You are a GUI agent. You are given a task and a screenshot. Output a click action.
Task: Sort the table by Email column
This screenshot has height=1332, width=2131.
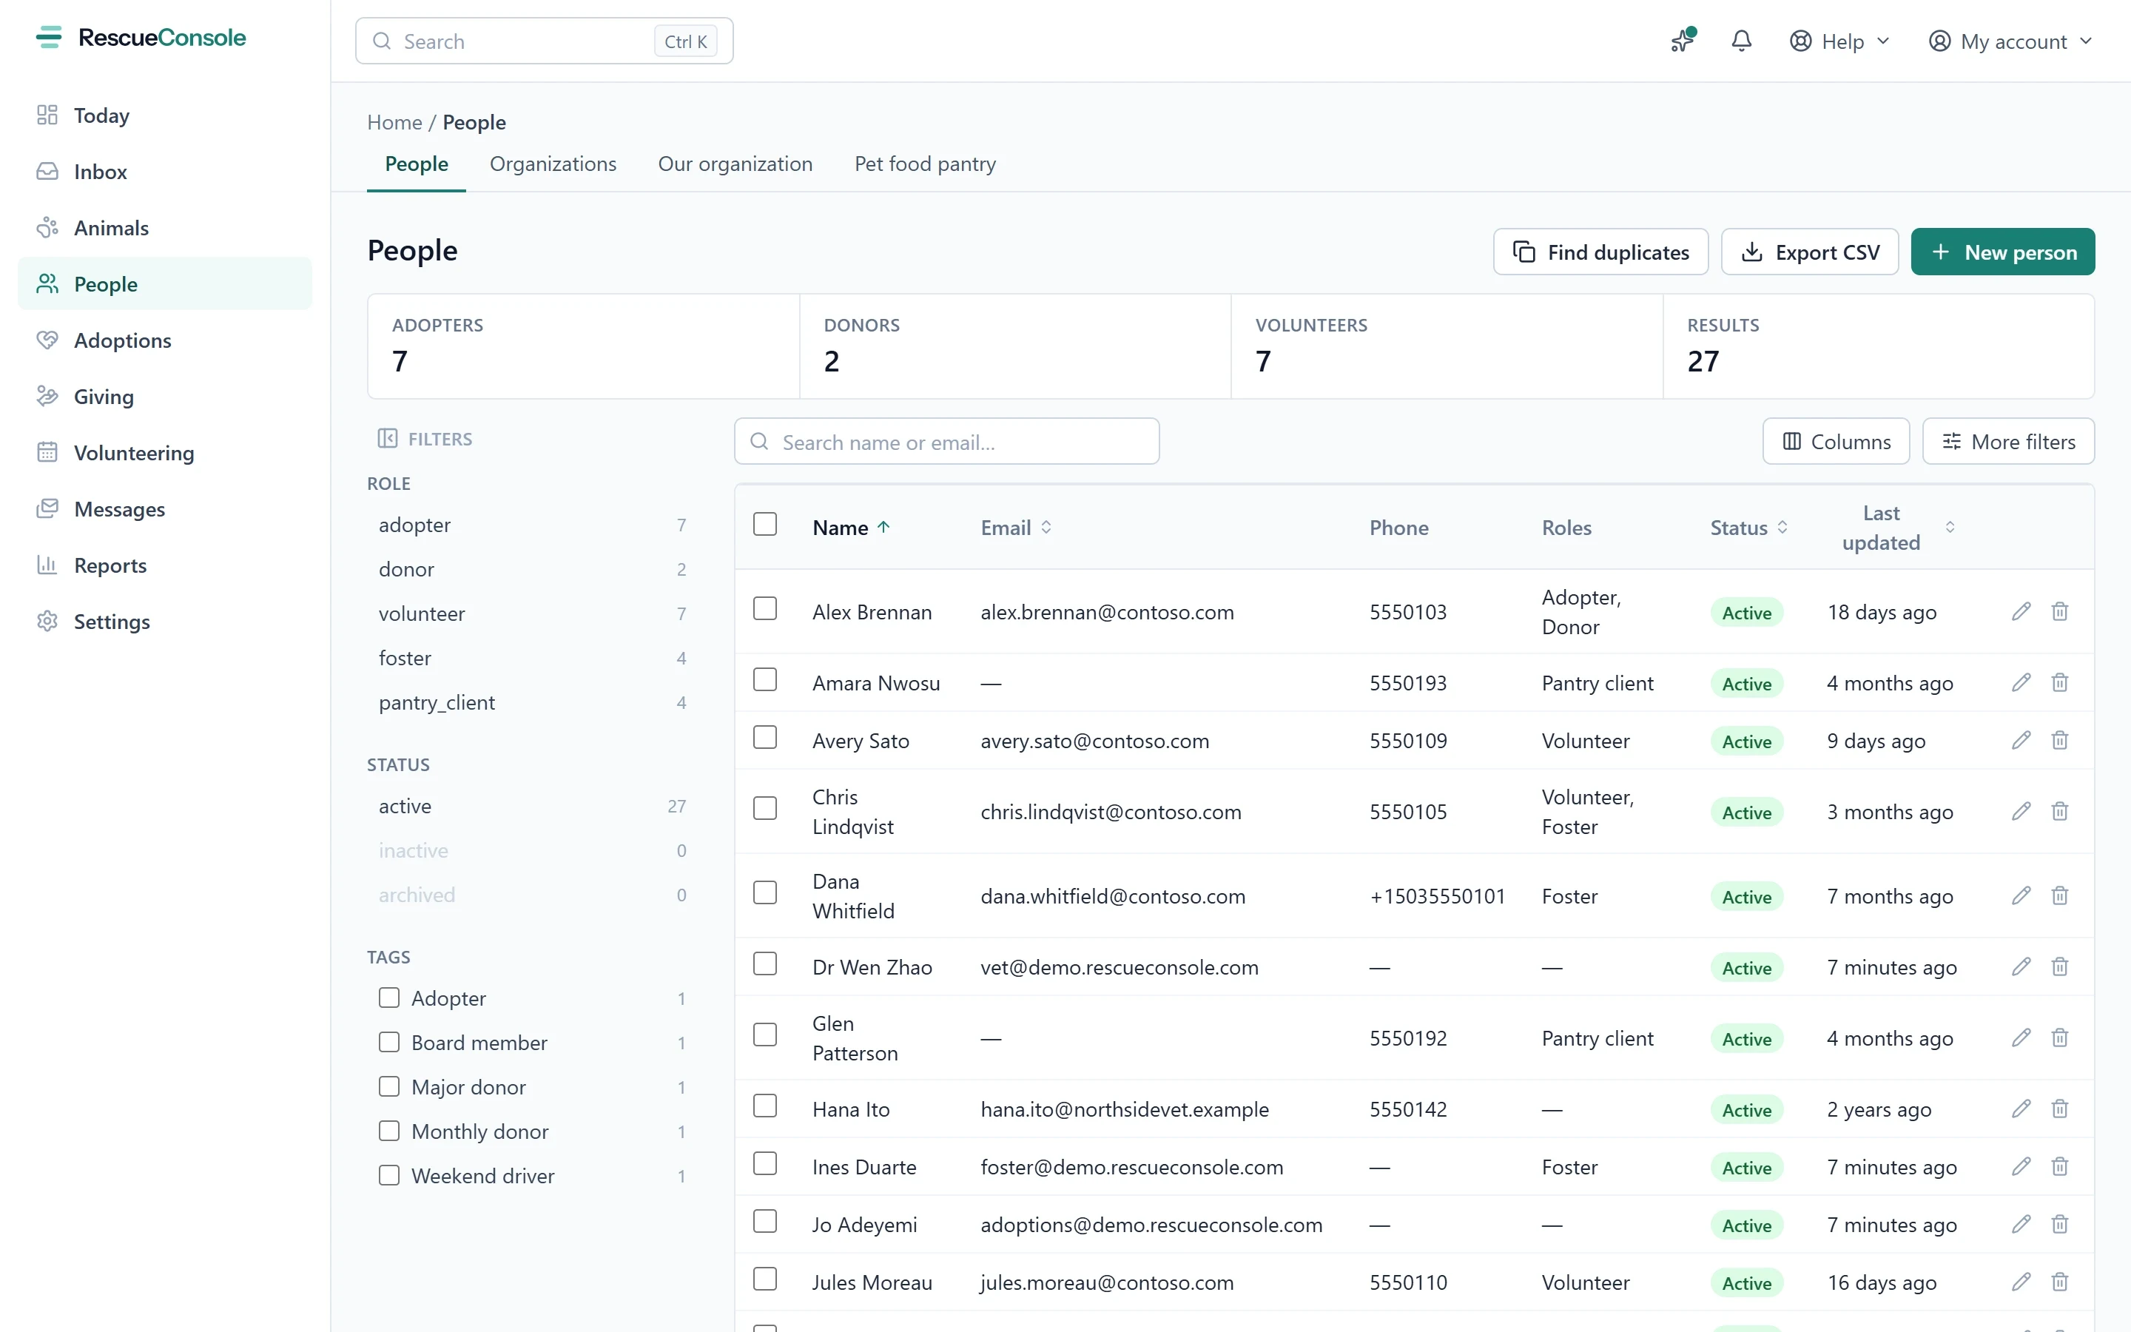pyautogui.click(x=1016, y=528)
